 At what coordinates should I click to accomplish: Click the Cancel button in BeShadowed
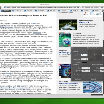pos(93,79)
